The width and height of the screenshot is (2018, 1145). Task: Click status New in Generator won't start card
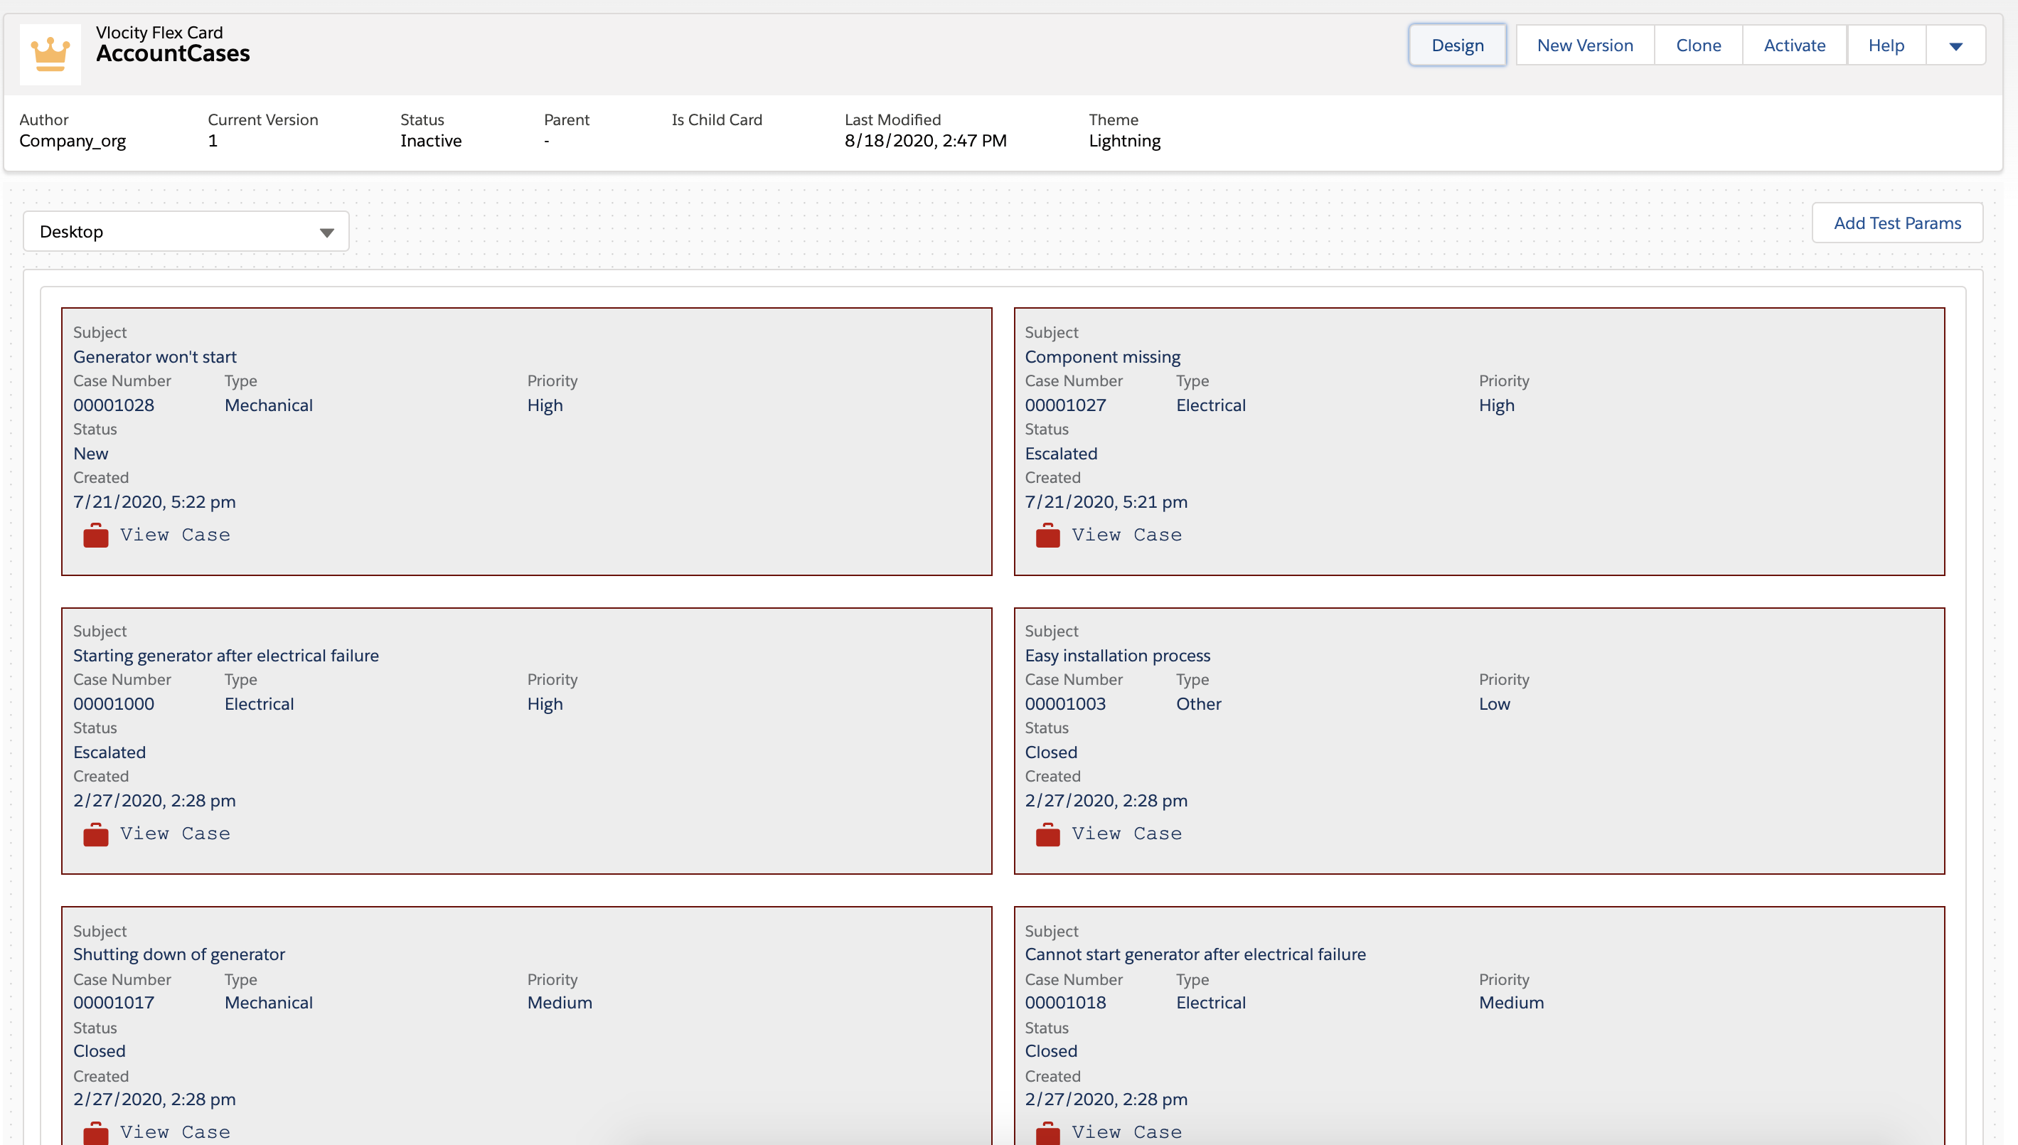pyautogui.click(x=91, y=454)
